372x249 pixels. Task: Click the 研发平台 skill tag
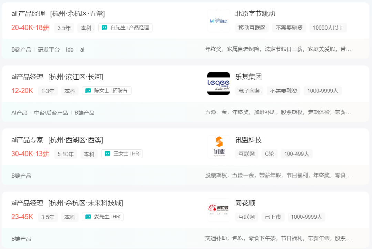click(49, 50)
